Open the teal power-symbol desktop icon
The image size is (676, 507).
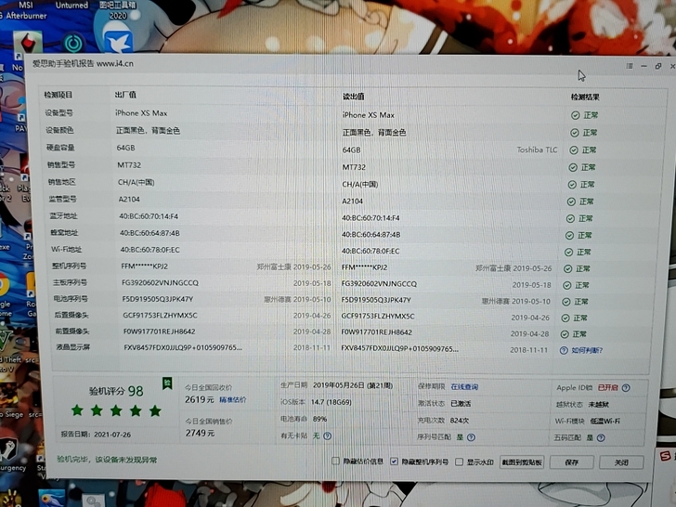coord(73,43)
